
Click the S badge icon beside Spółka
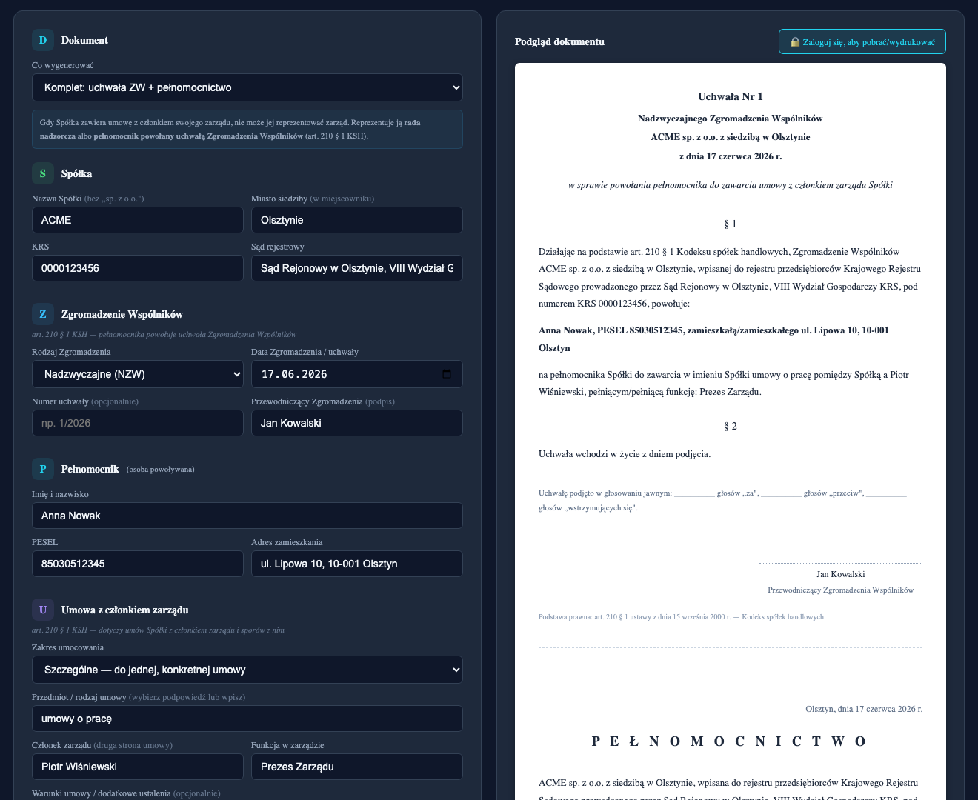pos(43,173)
